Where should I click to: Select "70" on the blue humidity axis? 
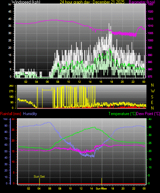(x=6, y=139)
